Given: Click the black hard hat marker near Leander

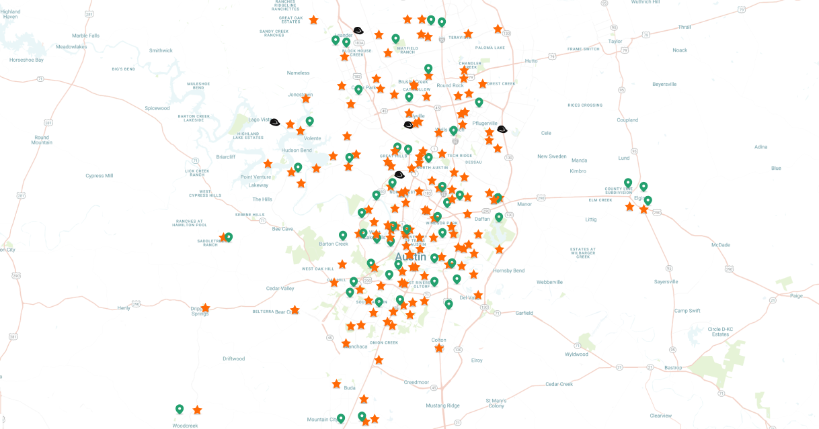Looking at the screenshot, I should click(358, 31).
